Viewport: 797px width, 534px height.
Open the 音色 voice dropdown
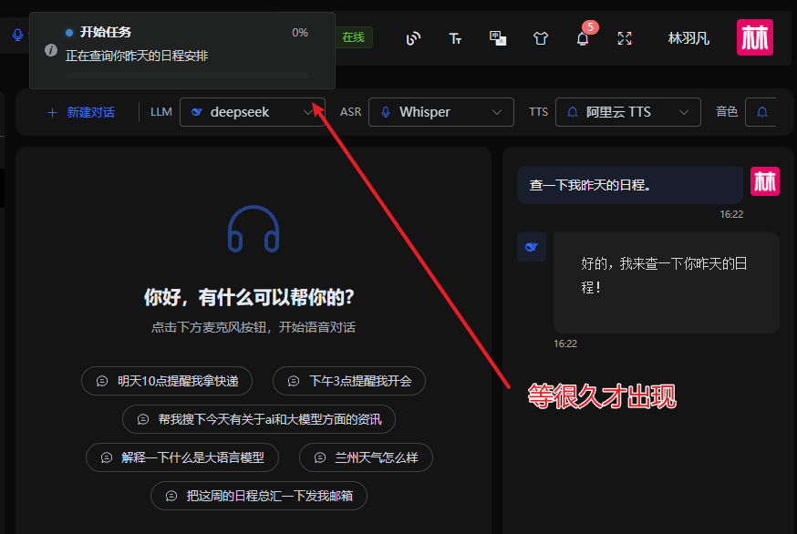coord(761,112)
